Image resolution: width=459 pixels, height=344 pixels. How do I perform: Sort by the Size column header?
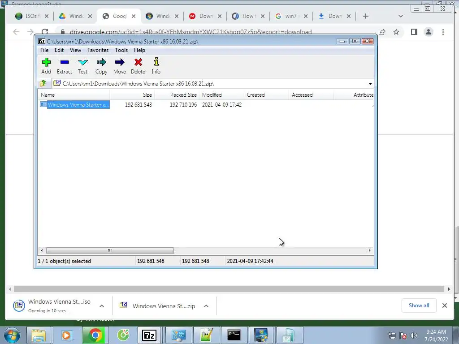[132, 95]
